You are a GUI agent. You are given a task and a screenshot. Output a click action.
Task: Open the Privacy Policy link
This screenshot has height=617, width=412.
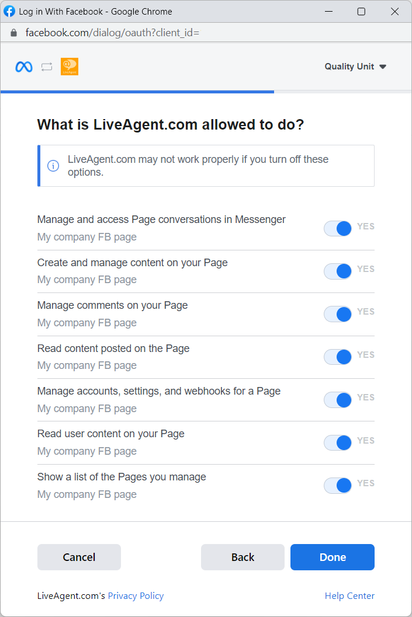pyautogui.click(x=136, y=595)
